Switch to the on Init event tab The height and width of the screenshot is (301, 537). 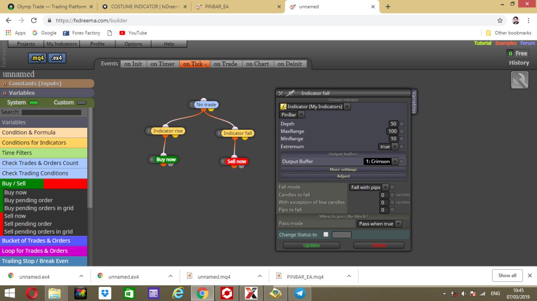[133, 64]
